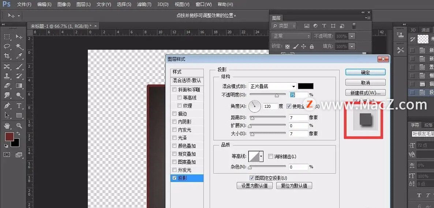Screen dimensions: 434x208
Task: Open layer blend mode 正常 dropdown
Action: (291, 36)
